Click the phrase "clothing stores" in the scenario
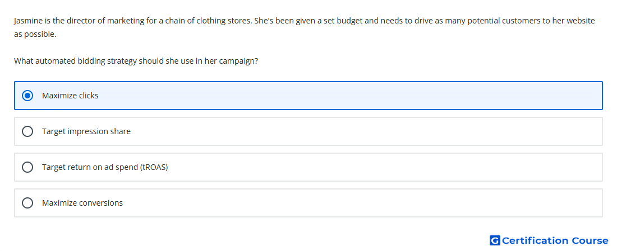The width and height of the screenshot is (617, 251). click(223, 21)
